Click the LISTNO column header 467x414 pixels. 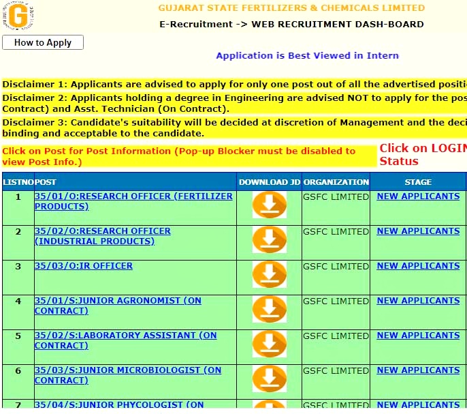click(x=18, y=182)
